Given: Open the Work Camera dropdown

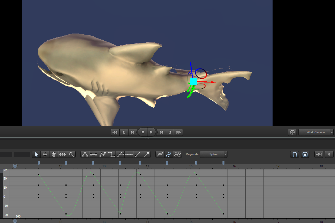Looking at the screenshot, I should (316, 132).
